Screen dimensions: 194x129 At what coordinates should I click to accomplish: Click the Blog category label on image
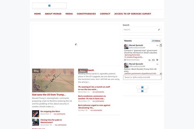[36, 71]
